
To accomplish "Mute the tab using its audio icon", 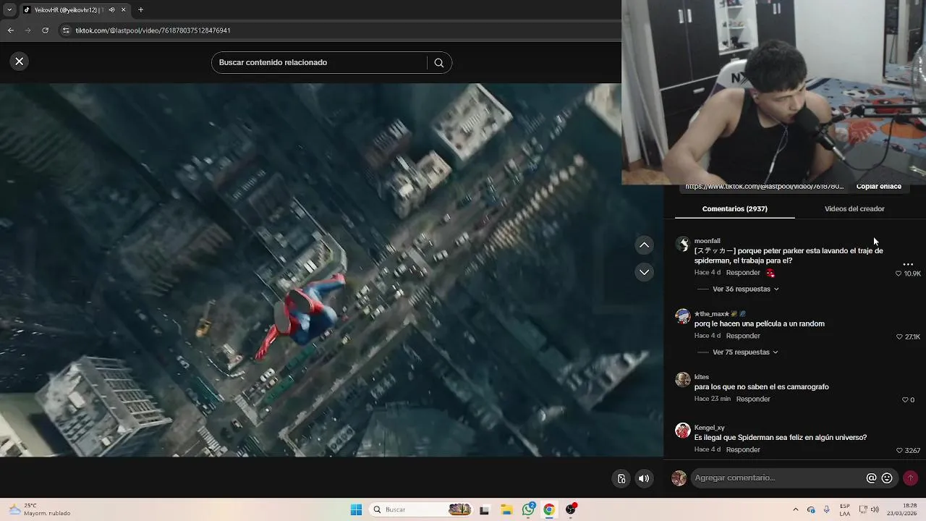I will point(111,10).
